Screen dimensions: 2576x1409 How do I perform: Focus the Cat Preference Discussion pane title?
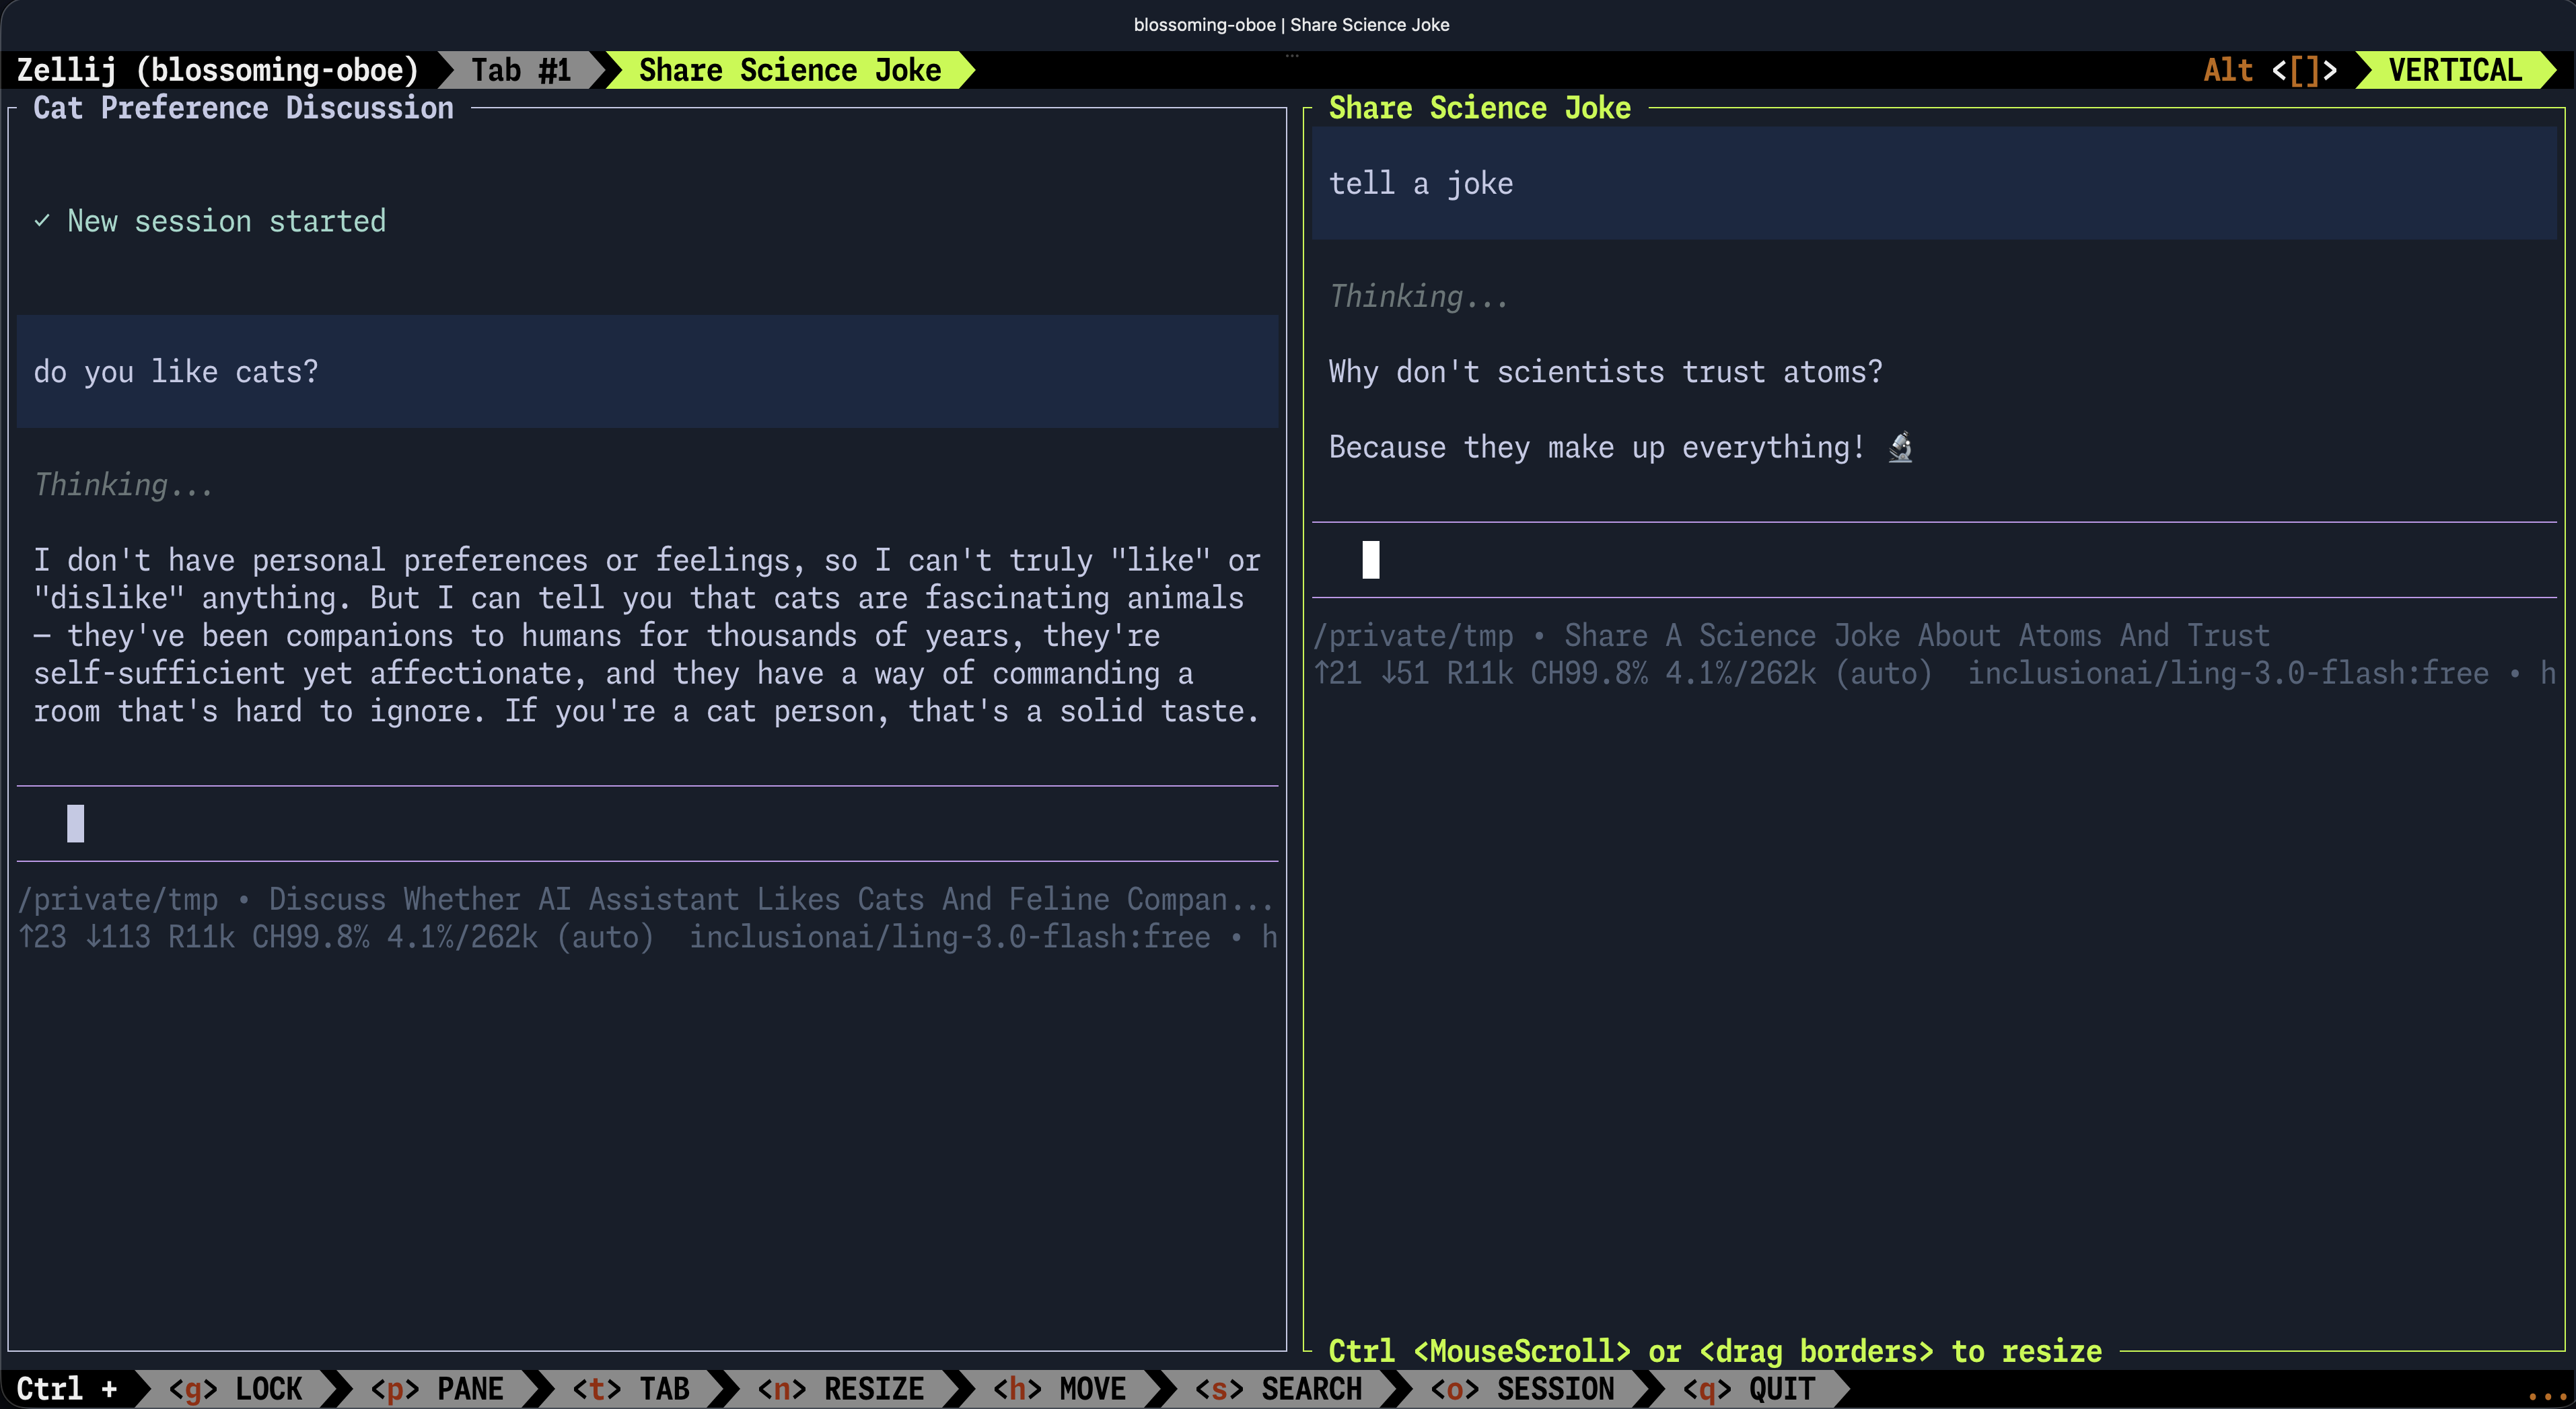tap(243, 108)
